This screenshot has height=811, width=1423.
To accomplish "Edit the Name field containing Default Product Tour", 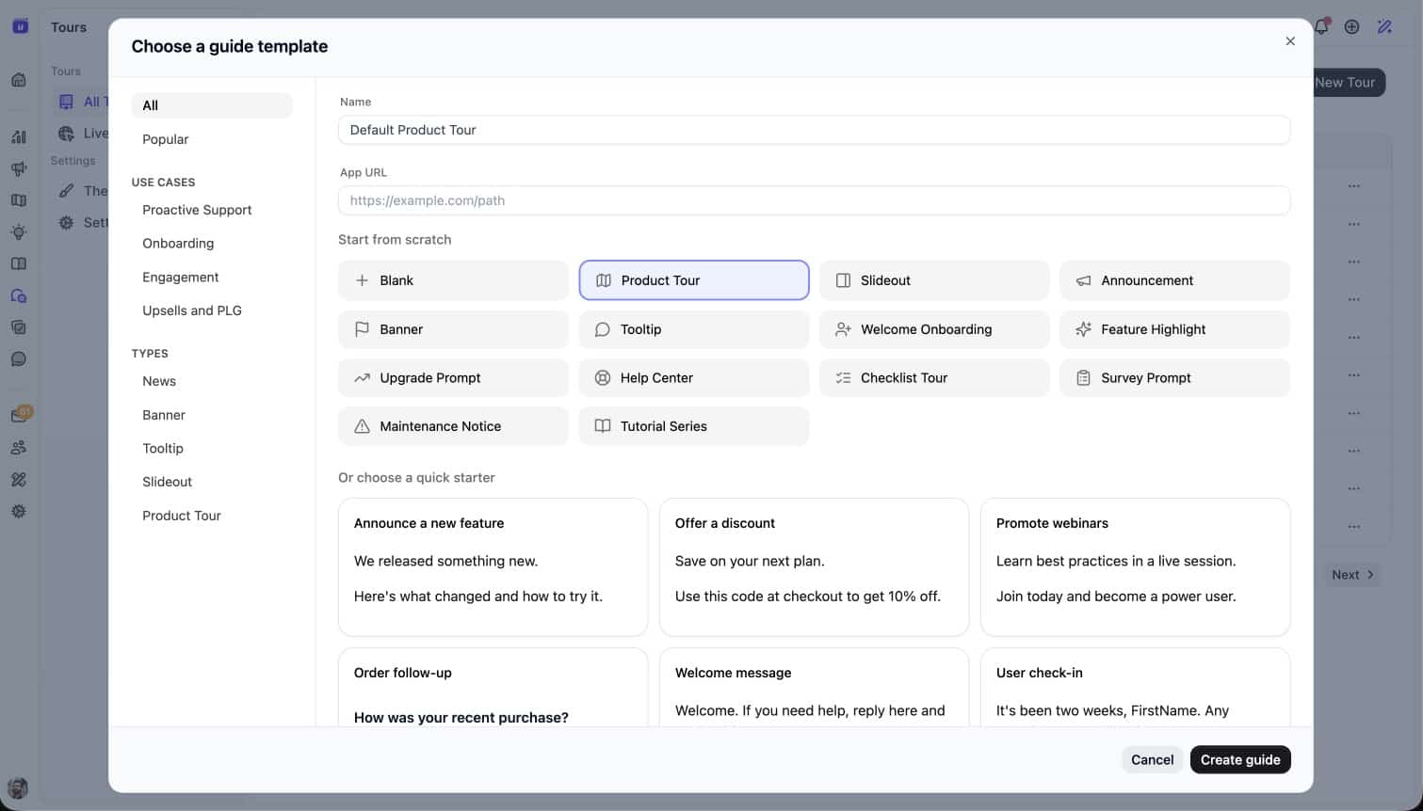I will [814, 129].
